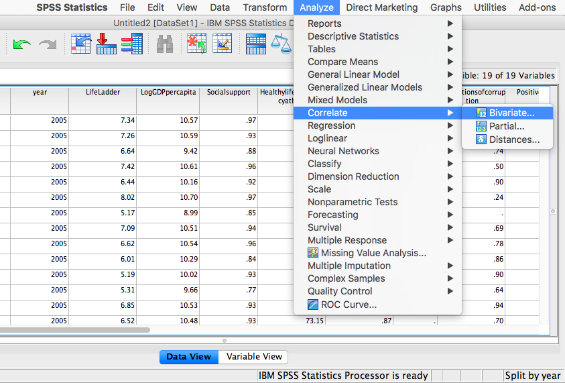Click the green Undo arrow icon
The height and width of the screenshot is (383, 565).
pyautogui.click(x=21, y=44)
